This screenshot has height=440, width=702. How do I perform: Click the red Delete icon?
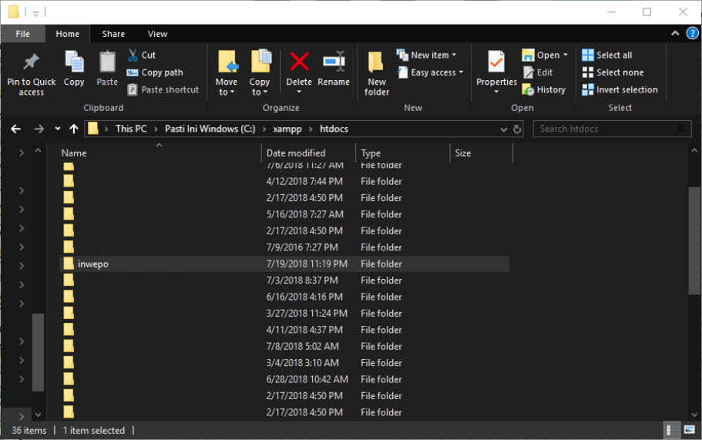point(299,62)
